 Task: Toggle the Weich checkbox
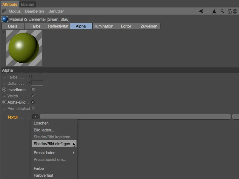click(x=33, y=96)
